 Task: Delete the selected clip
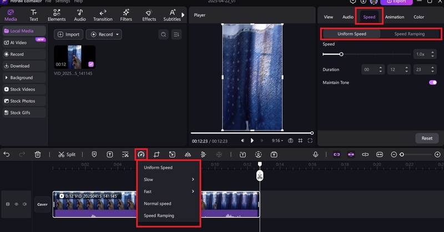click(x=38, y=154)
